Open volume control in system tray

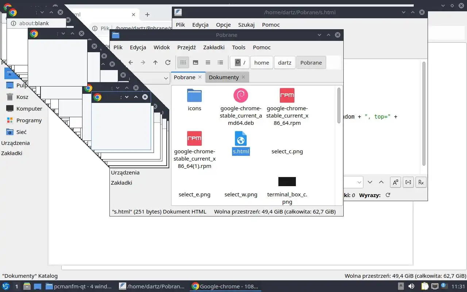click(x=411, y=287)
